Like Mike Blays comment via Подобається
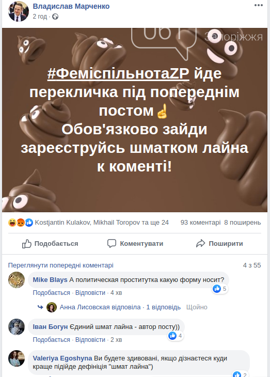Viewport: 270px width, 377px height. (x=52, y=293)
